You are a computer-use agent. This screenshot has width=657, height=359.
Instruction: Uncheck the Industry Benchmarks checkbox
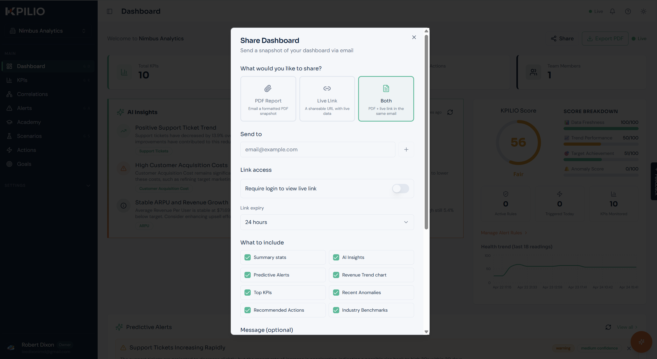(336, 310)
